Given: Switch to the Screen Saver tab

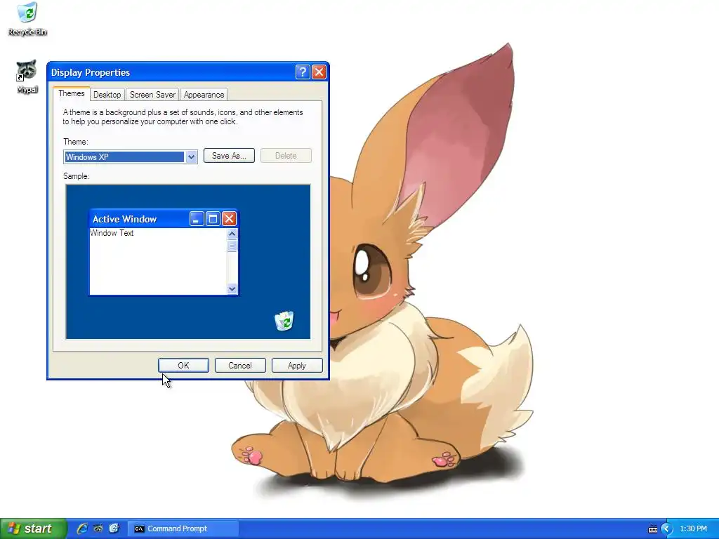Looking at the screenshot, I should (152, 95).
